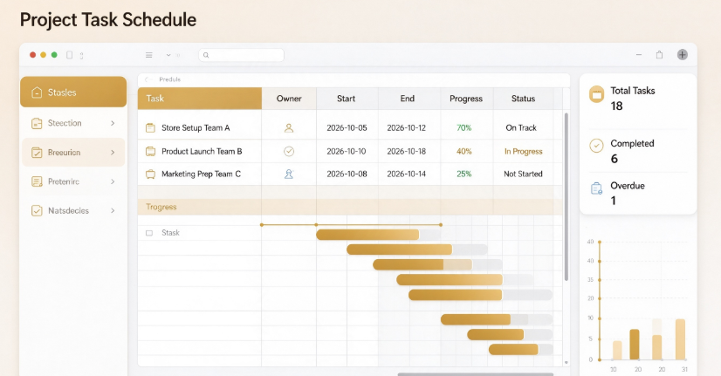This screenshot has width=721, height=376.
Task: Open the Natsdecies sidebar item
Action: click(73, 210)
